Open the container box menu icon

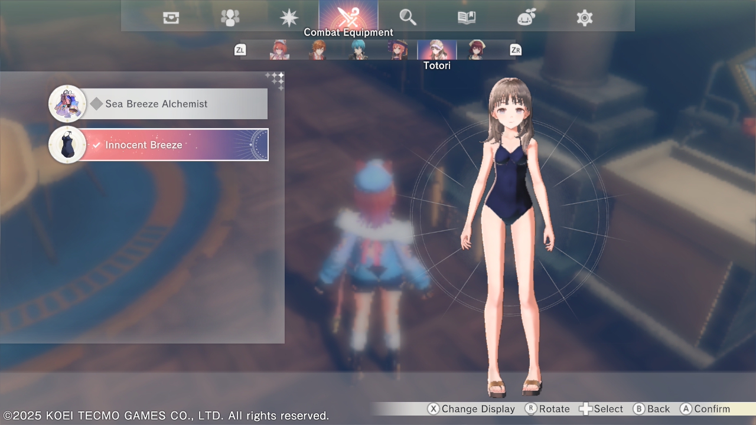[171, 18]
